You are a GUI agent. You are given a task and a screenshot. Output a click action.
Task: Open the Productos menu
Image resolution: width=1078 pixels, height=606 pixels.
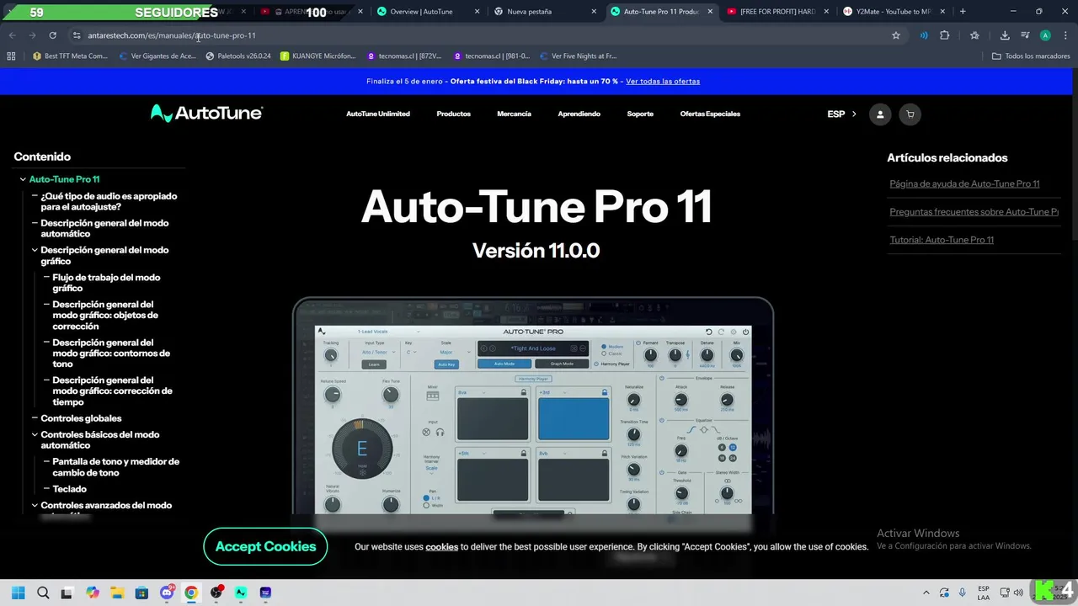pyautogui.click(x=453, y=114)
